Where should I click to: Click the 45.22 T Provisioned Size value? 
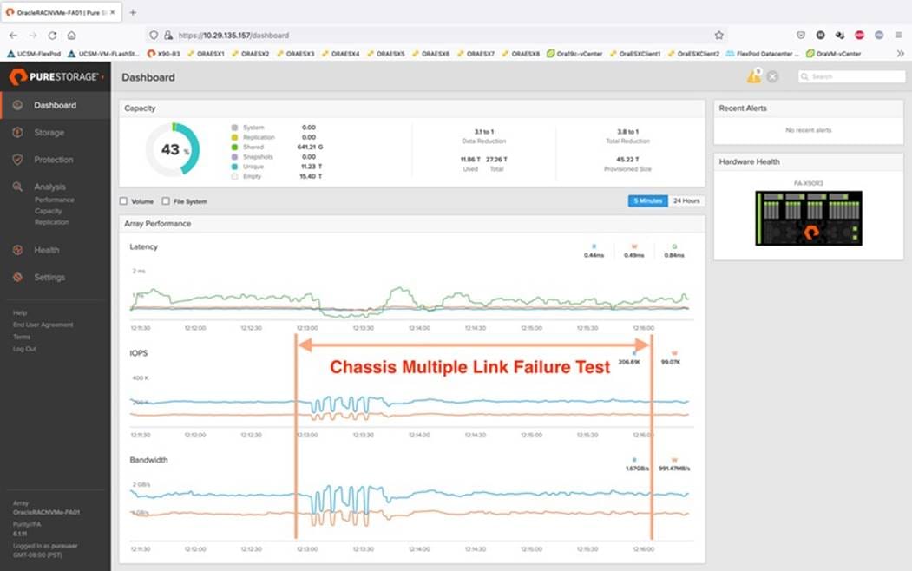click(627, 160)
